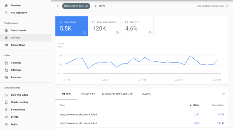Viewport: 233px width, 129px height.
Task: Go to Search results report
Action: 25,31
